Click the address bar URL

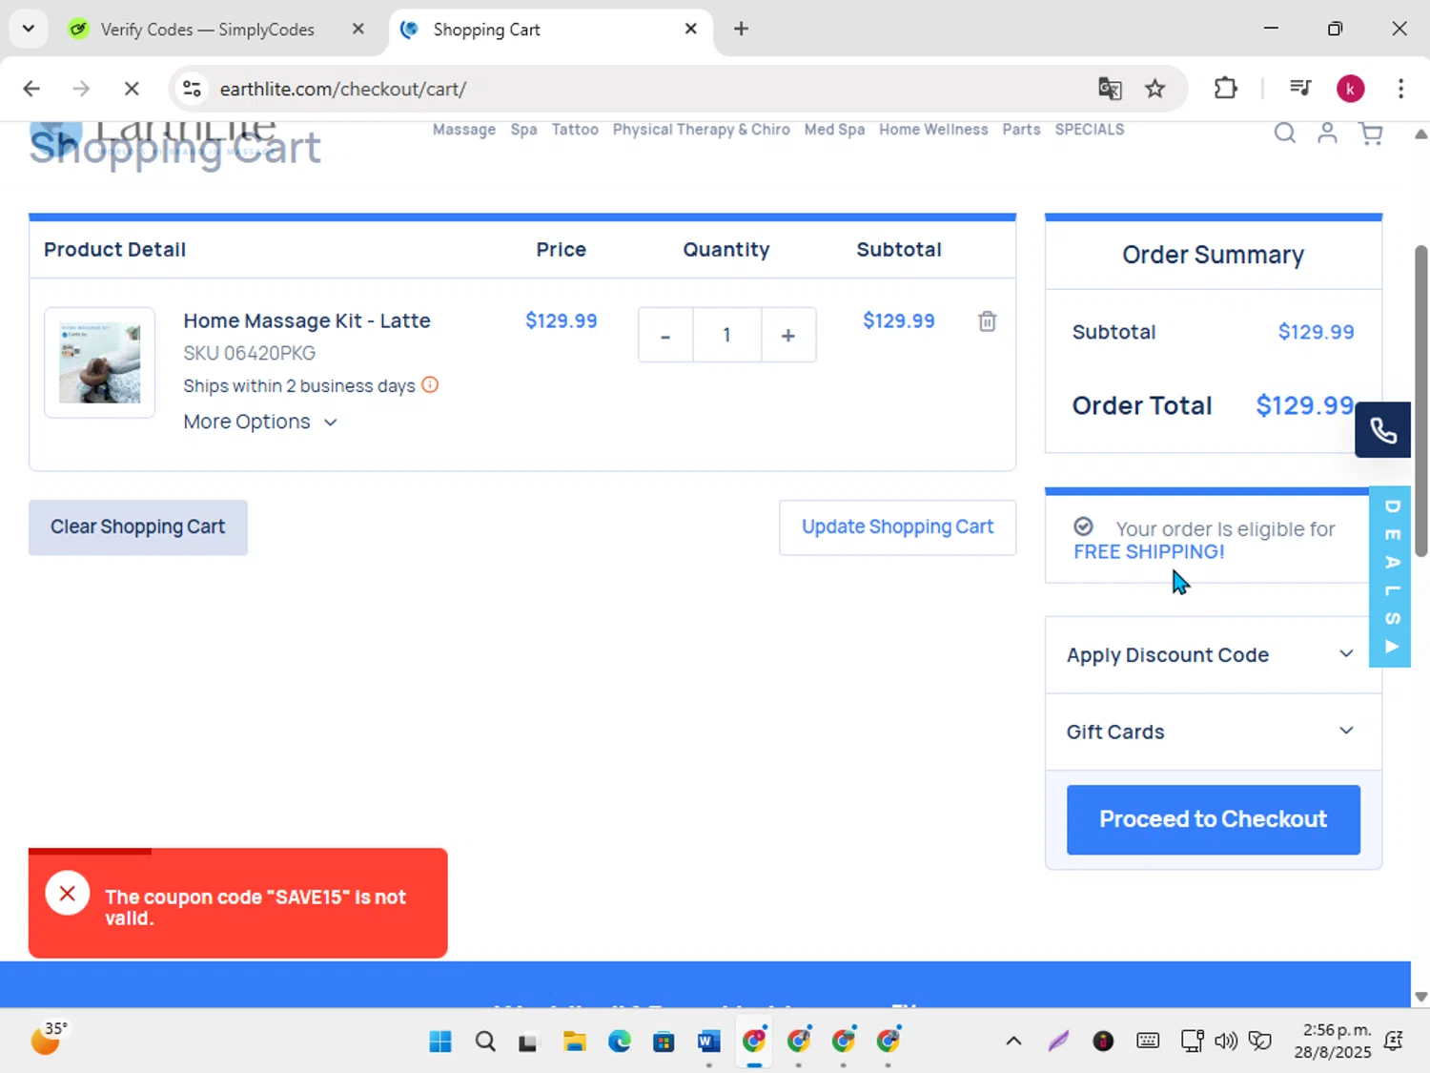[343, 89]
